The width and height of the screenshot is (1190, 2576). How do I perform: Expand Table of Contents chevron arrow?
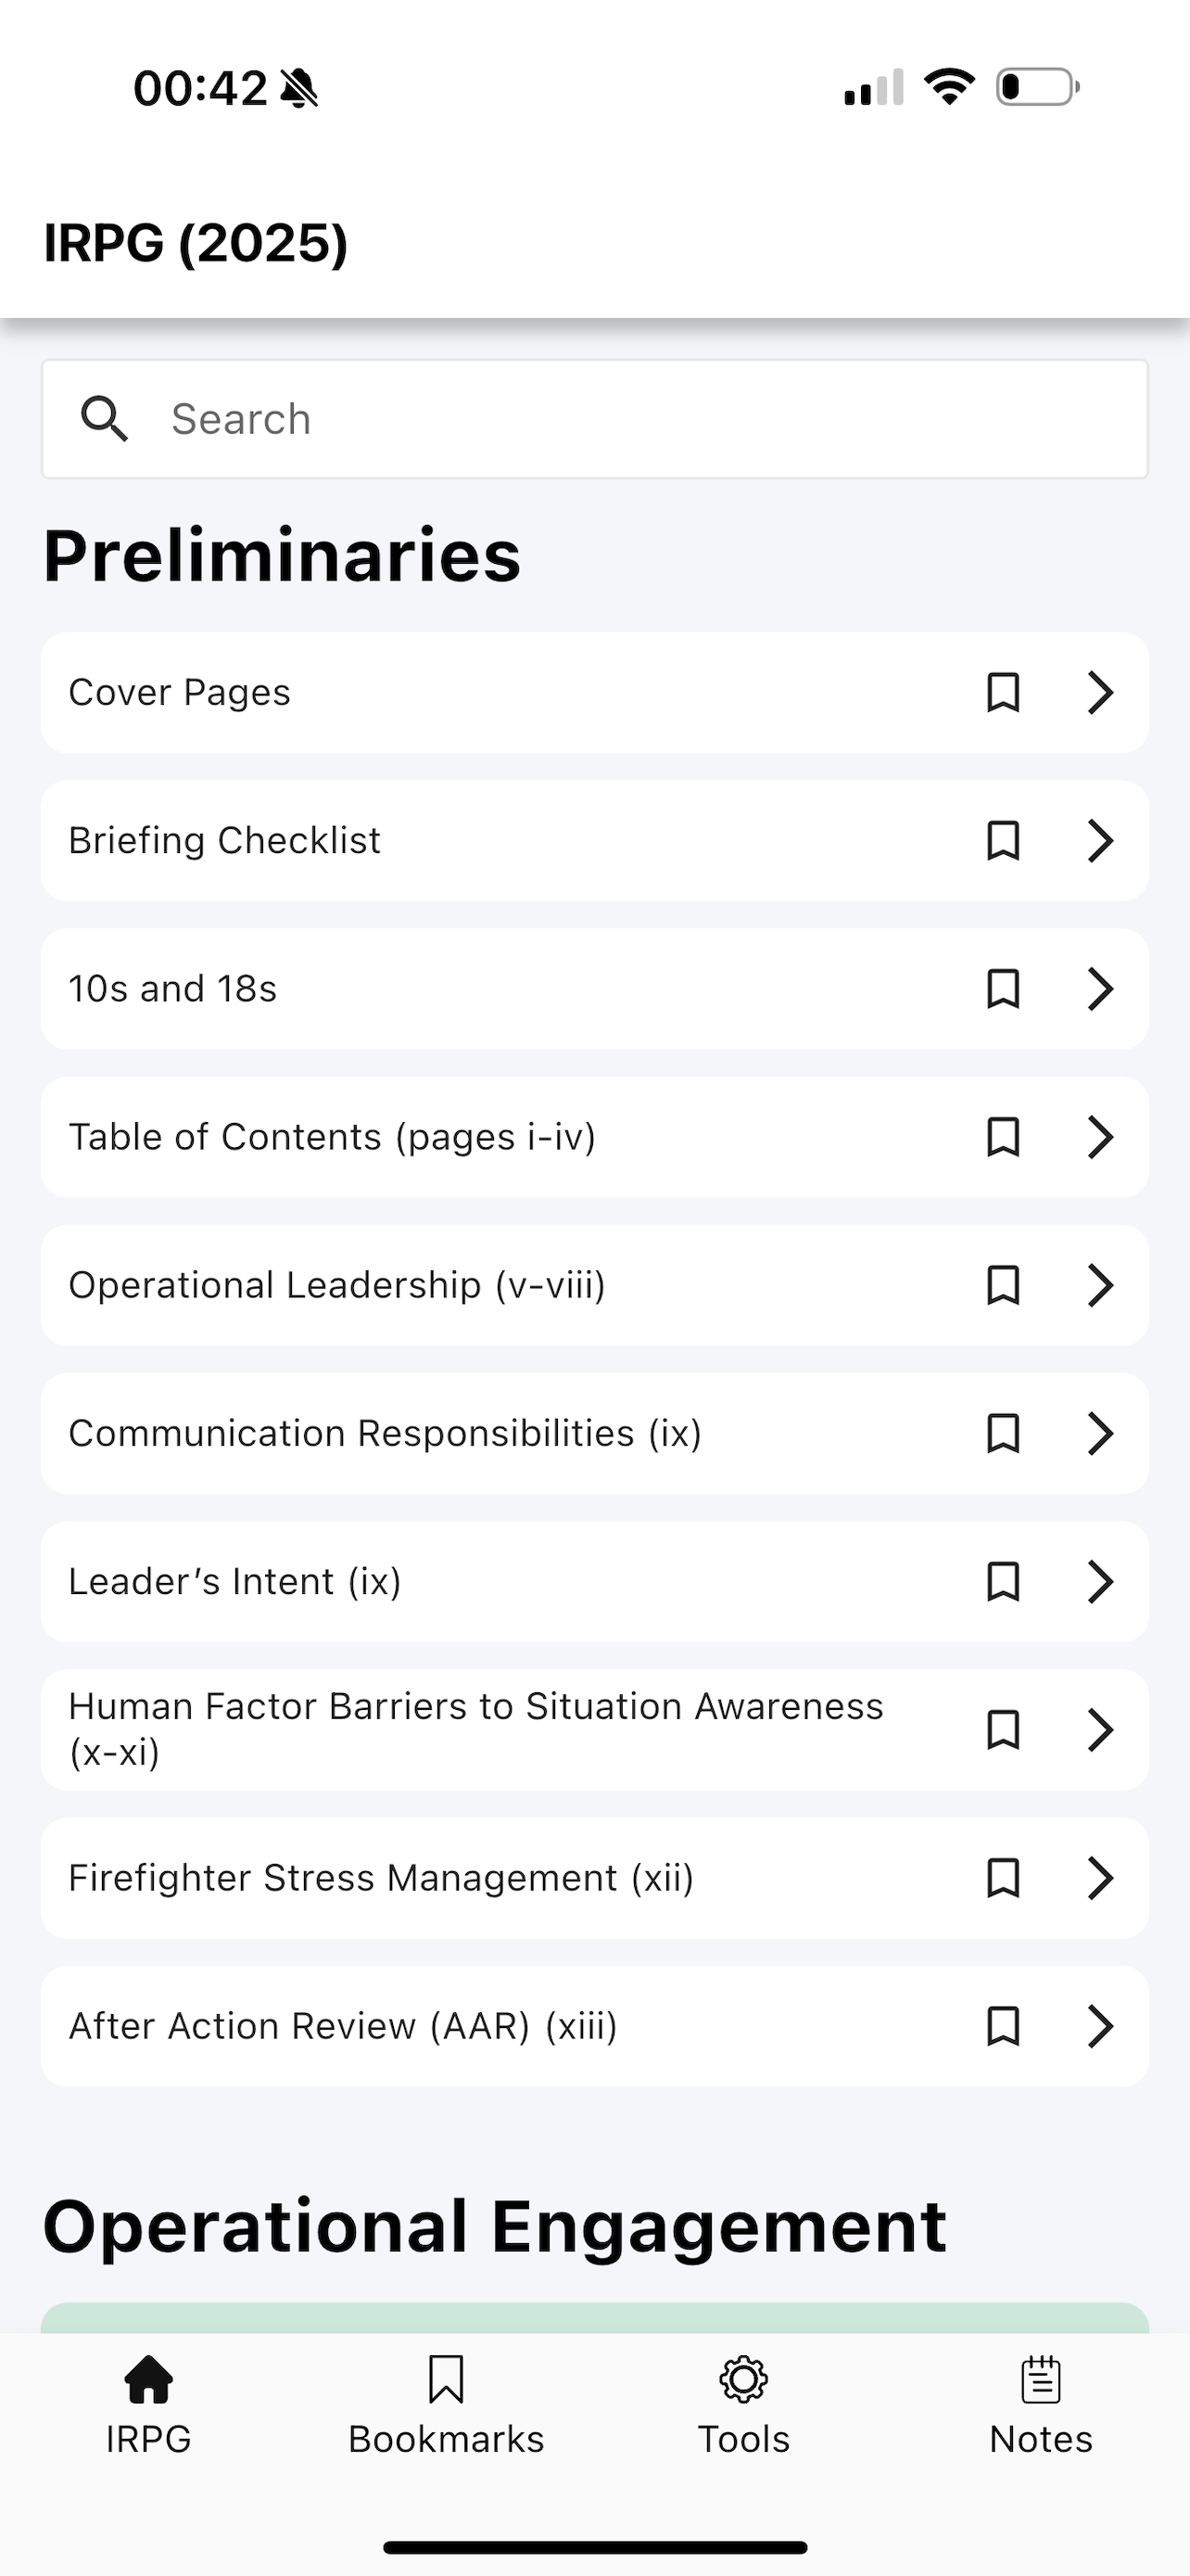pyautogui.click(x=1100, y=1137)
